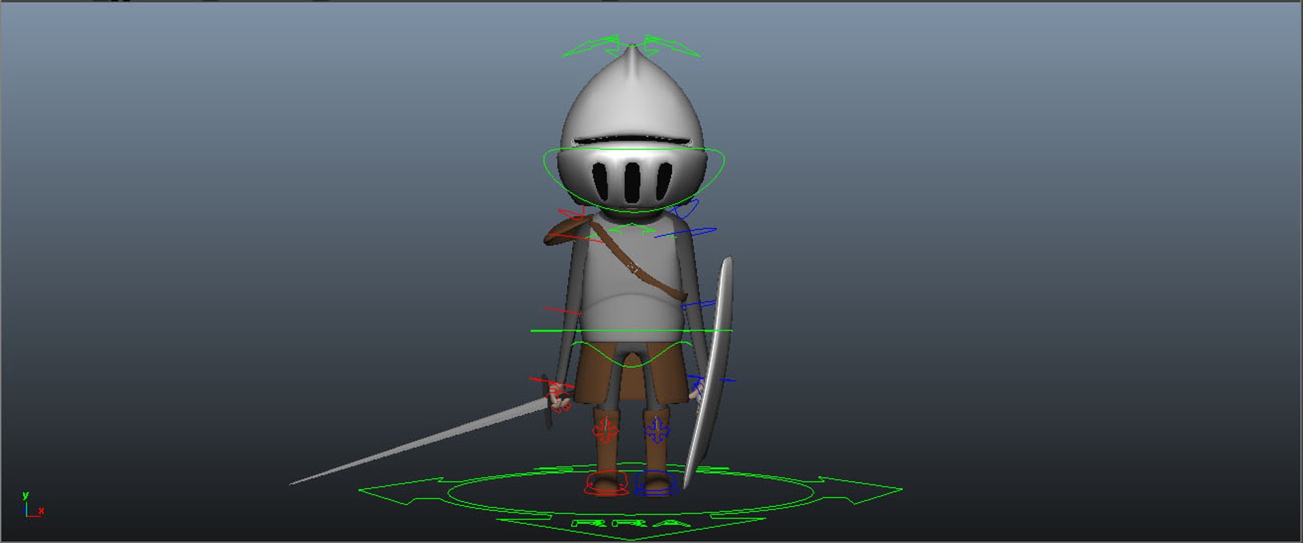Pick the blue wrist control at shield hand

(710, 380)
